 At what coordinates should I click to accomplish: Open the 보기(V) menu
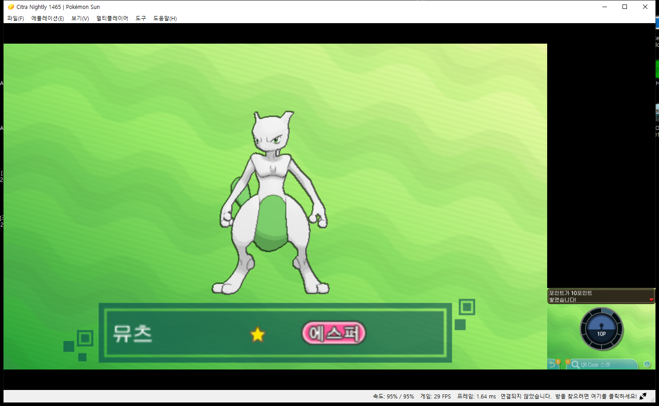point(80,18)
